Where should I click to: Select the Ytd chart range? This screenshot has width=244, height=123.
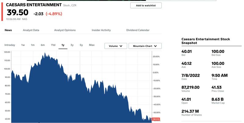[53, 45]
